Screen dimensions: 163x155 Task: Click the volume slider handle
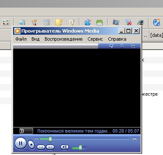pyautogui.click(x=80, y=147)
